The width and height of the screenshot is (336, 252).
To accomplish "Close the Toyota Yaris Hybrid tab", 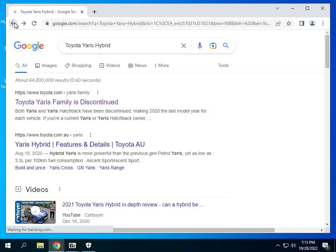I will pos(82,12).
